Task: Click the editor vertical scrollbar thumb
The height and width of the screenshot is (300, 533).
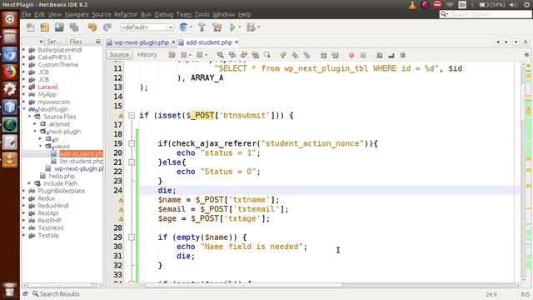Action: [x=523, y=102]
